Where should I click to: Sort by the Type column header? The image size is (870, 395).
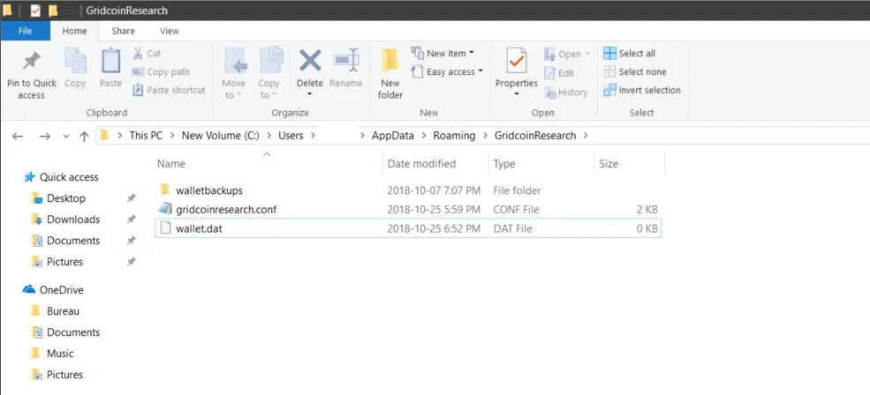click(x=503, y=164)
